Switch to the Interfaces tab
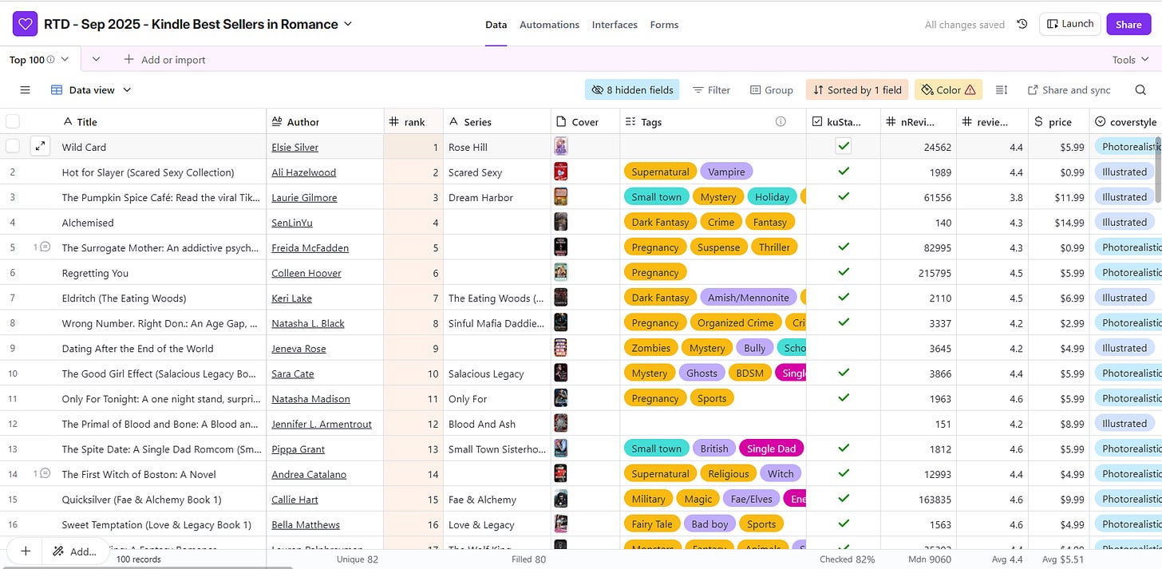This screenshot has width=1162, height=569. point(615,25)
